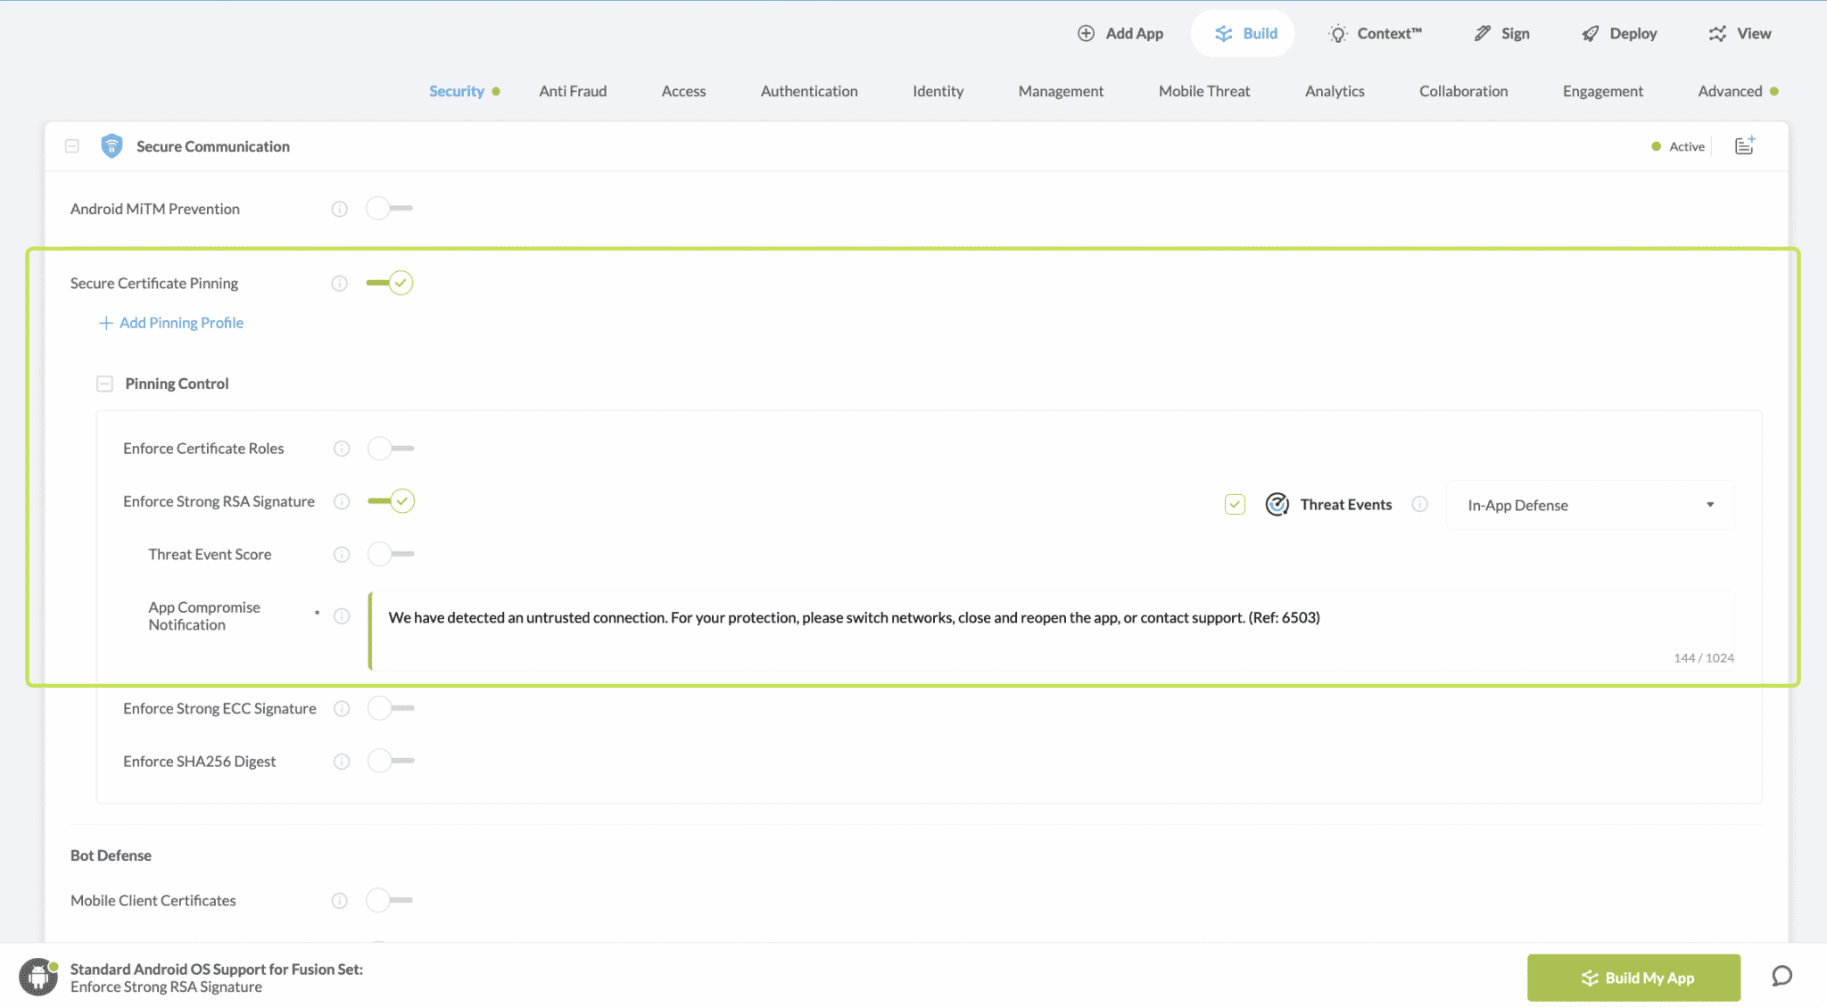
Task: Disable the Enforce Strong RSA Signature toggle
Action: (x=391, y=500)
